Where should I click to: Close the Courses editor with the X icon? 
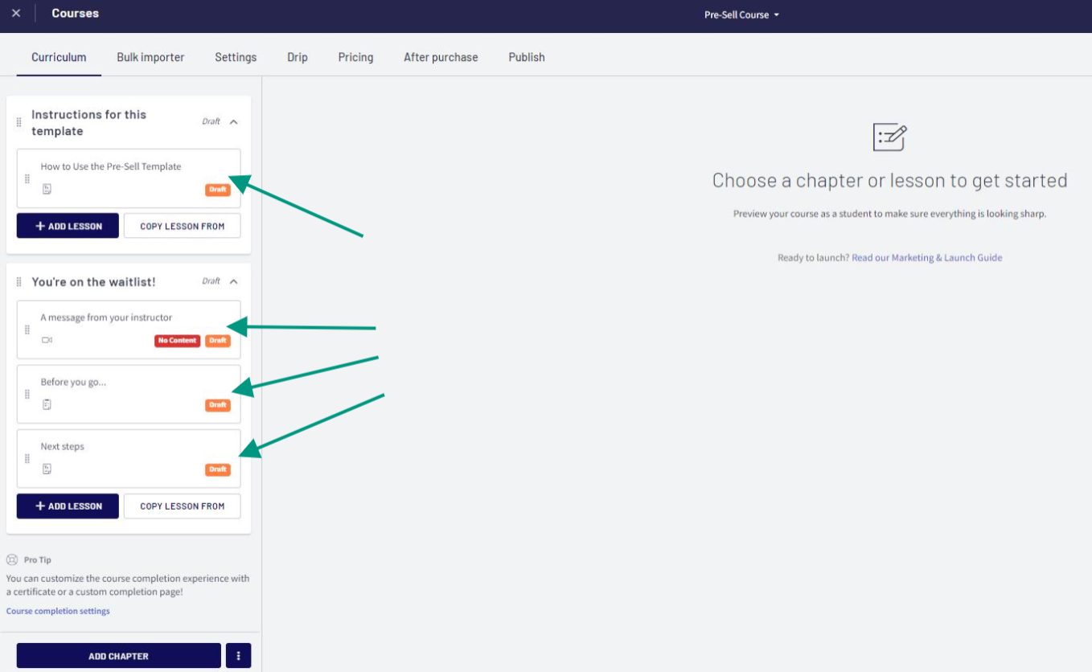pyautogui.click(x=16, y=14)
